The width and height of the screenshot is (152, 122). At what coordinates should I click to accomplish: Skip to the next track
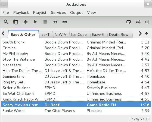tap(65, 22)
